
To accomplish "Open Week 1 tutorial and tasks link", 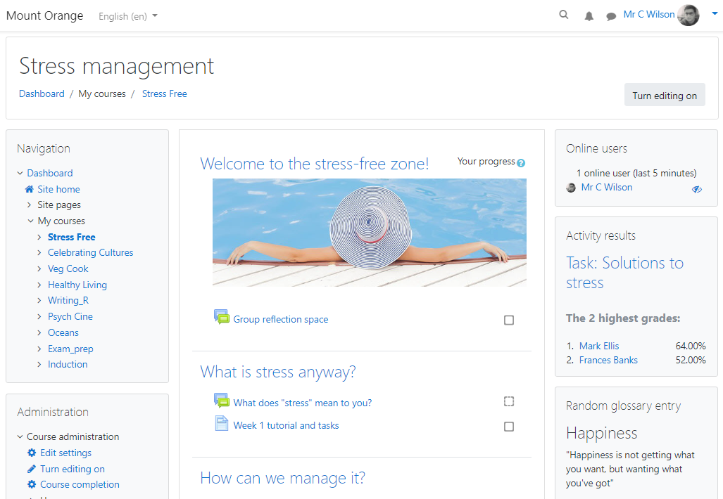I will [286, 426].
